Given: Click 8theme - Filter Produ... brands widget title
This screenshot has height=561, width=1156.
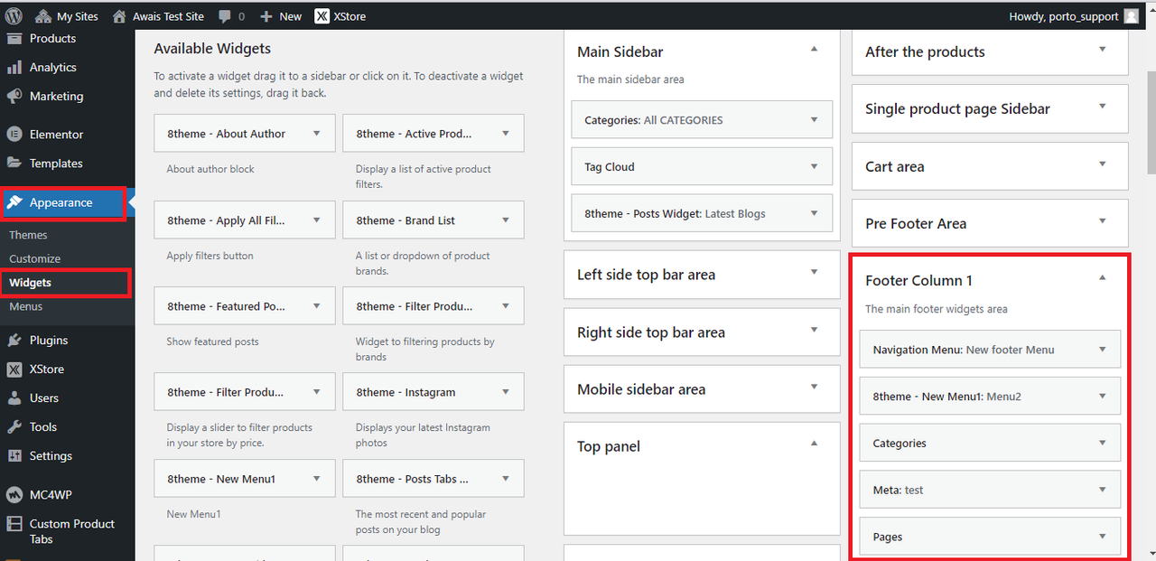Looking at the screenshot, I should click(415, 306).
